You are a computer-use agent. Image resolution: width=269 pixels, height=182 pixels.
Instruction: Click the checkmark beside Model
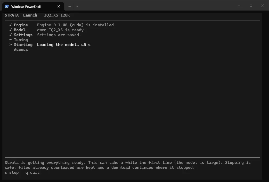[x=11, y=30]
